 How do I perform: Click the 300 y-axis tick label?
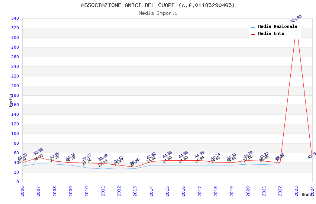pyautogui.click(x=15, y=37)
